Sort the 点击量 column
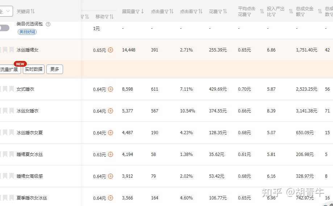333x206 pixels. click(x=171, y=11)
